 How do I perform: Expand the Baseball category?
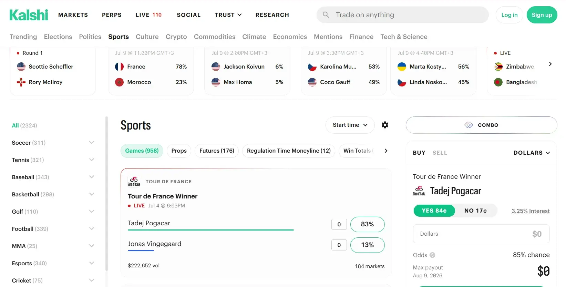92,177
